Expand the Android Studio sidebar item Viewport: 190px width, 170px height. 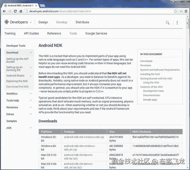tap(31, 76)
